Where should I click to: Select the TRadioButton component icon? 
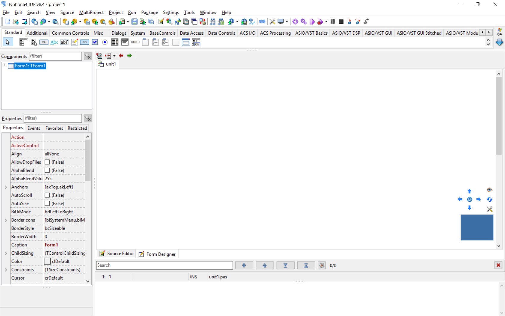105,42
